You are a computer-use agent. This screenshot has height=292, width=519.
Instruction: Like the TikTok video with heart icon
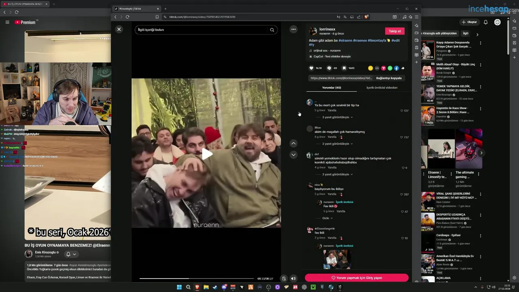pyautogui.click(x=311, y=68)
